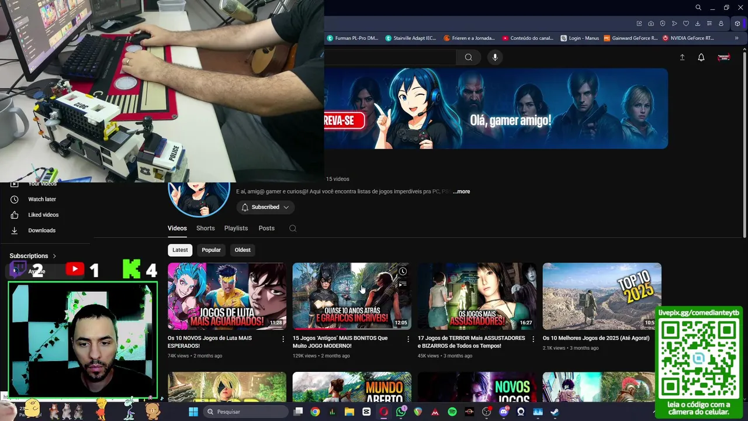Open more options for the 15 Jogos Antigos video

(x=408, y=339)
